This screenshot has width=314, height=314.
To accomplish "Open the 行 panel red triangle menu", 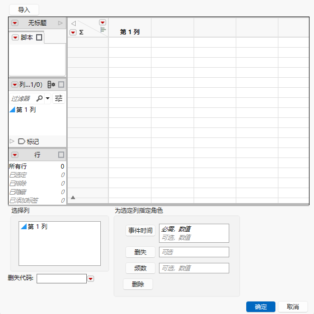I will 15,155.
